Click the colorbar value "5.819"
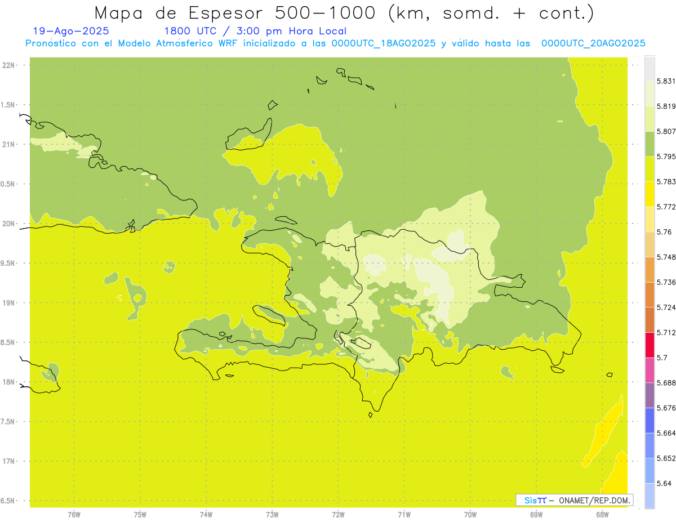Screen dimensions: 676x522 point(666,106)
